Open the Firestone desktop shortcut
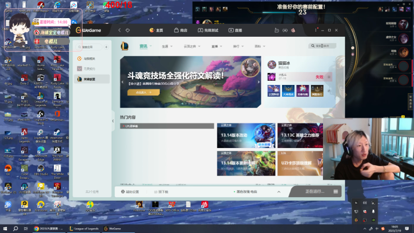The image size is (414, 233). click(x=139, y=206)
